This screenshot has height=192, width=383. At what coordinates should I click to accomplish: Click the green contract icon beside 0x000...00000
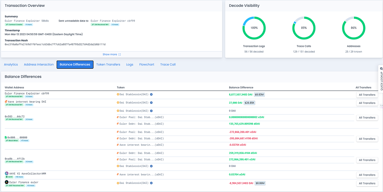[x=6, y=137]
